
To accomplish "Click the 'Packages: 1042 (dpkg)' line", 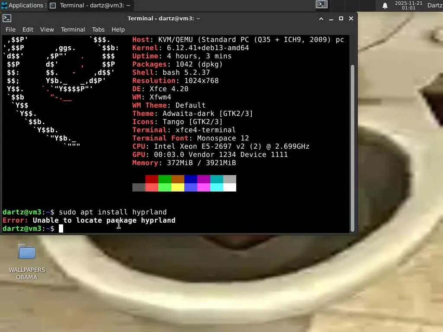I will (177, 64).
